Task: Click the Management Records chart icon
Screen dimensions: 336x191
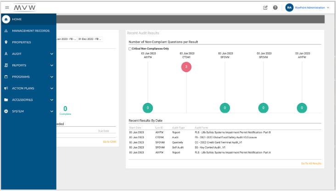Action: pyautogui.click(x=6, y=31)
